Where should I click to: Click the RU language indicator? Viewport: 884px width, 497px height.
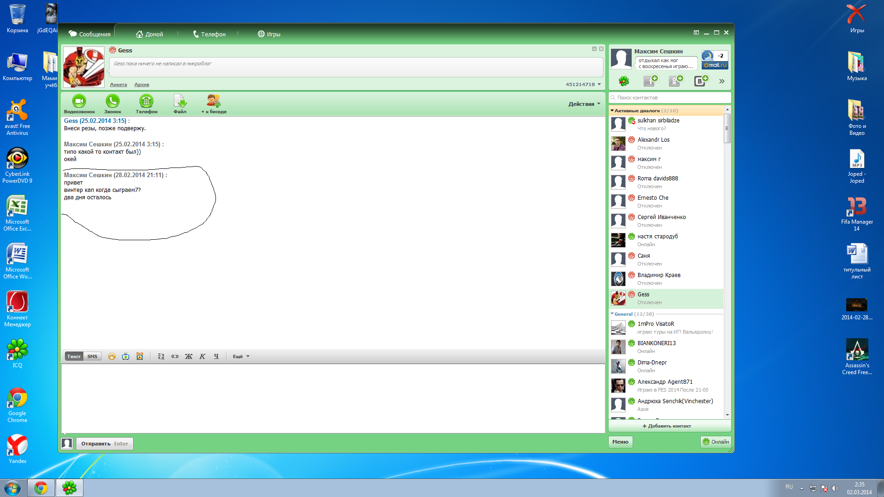tap(789, 487)
